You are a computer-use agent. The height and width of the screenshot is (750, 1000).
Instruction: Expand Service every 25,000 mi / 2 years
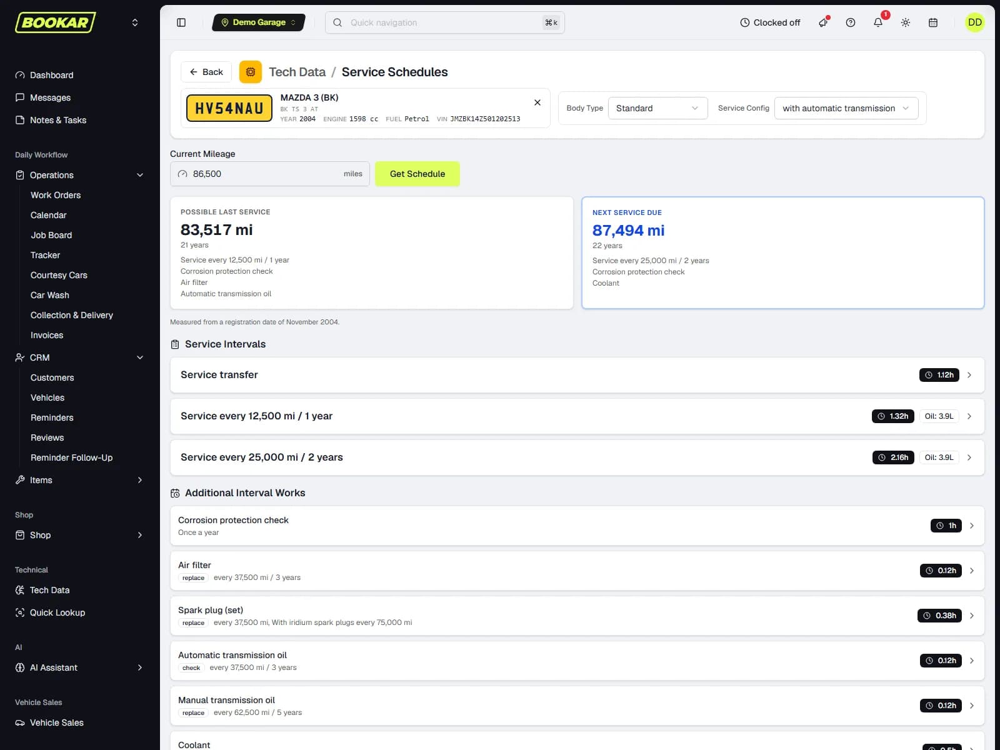(x=577, y=457)
